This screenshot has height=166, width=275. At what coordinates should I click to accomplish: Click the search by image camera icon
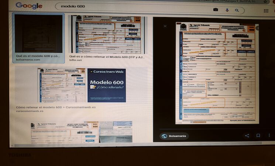pos(216,10)
